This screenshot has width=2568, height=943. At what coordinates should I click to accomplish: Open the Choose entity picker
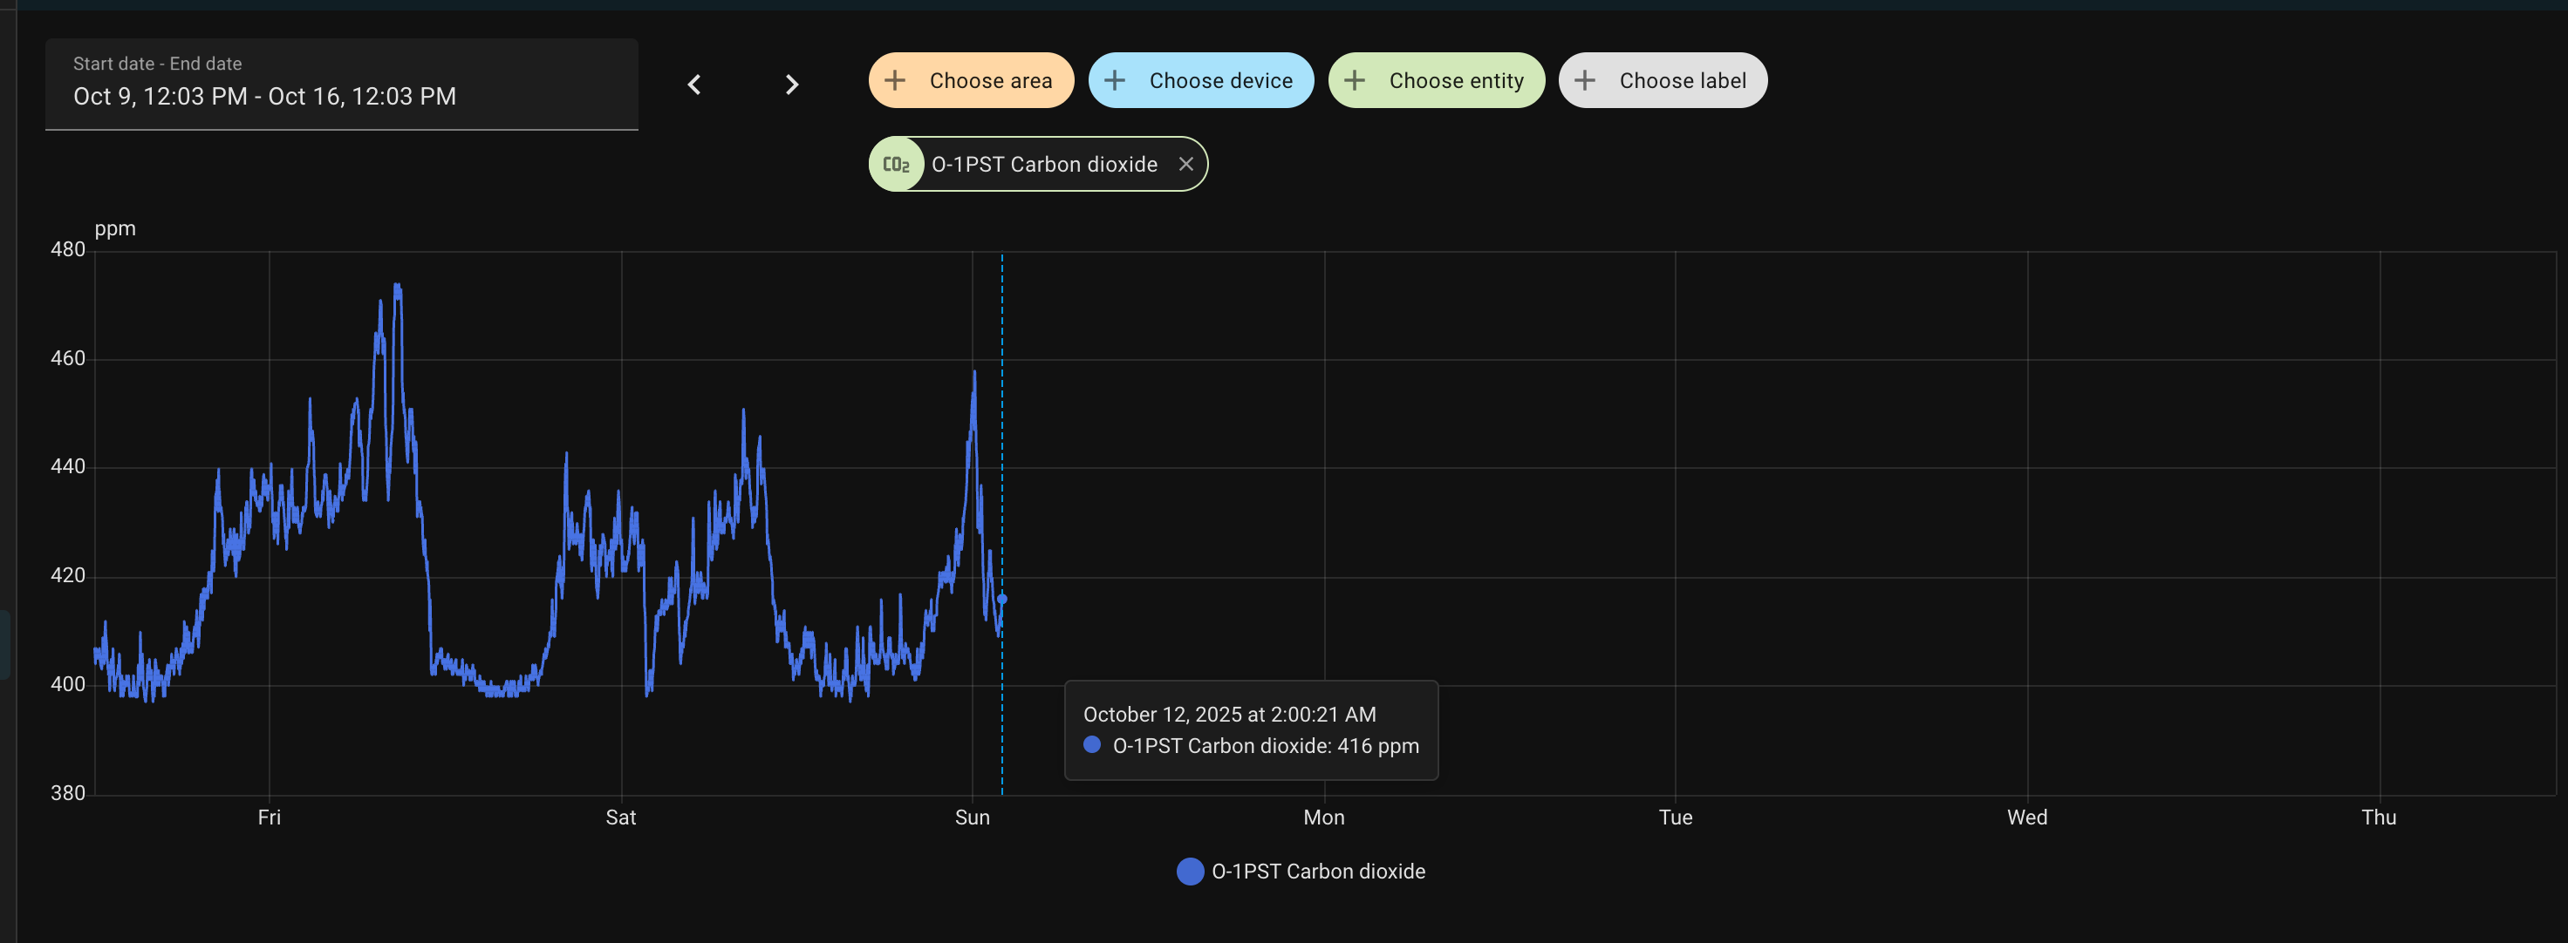pos(1456,81)
